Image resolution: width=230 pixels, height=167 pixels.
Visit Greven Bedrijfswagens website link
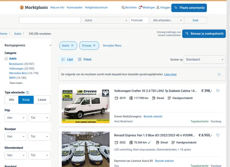[x=153, y=116]
